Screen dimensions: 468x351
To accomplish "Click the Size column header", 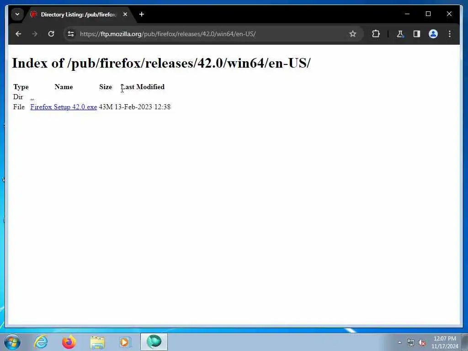I will (x=106, y=87).
